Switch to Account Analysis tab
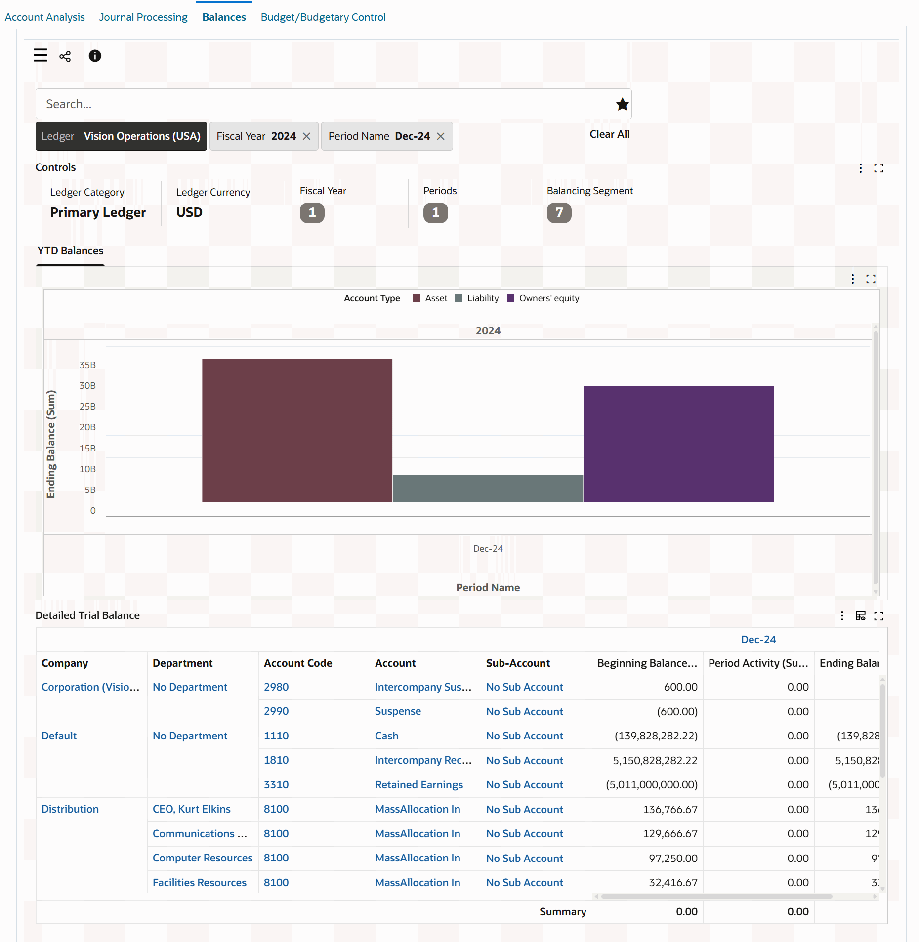919x942 pixels. point(45,17)
